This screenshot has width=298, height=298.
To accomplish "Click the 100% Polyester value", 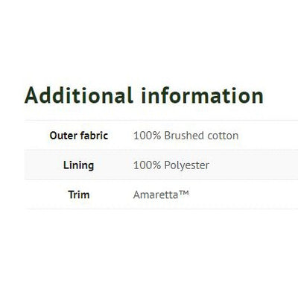I will pyautogui.click(x=171, y=165).
